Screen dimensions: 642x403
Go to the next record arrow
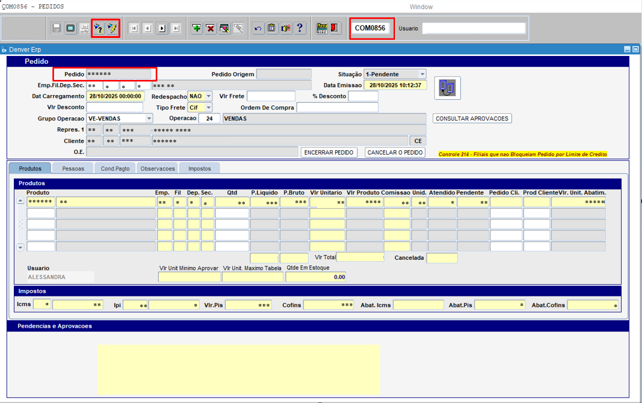[x=162, y=28]
